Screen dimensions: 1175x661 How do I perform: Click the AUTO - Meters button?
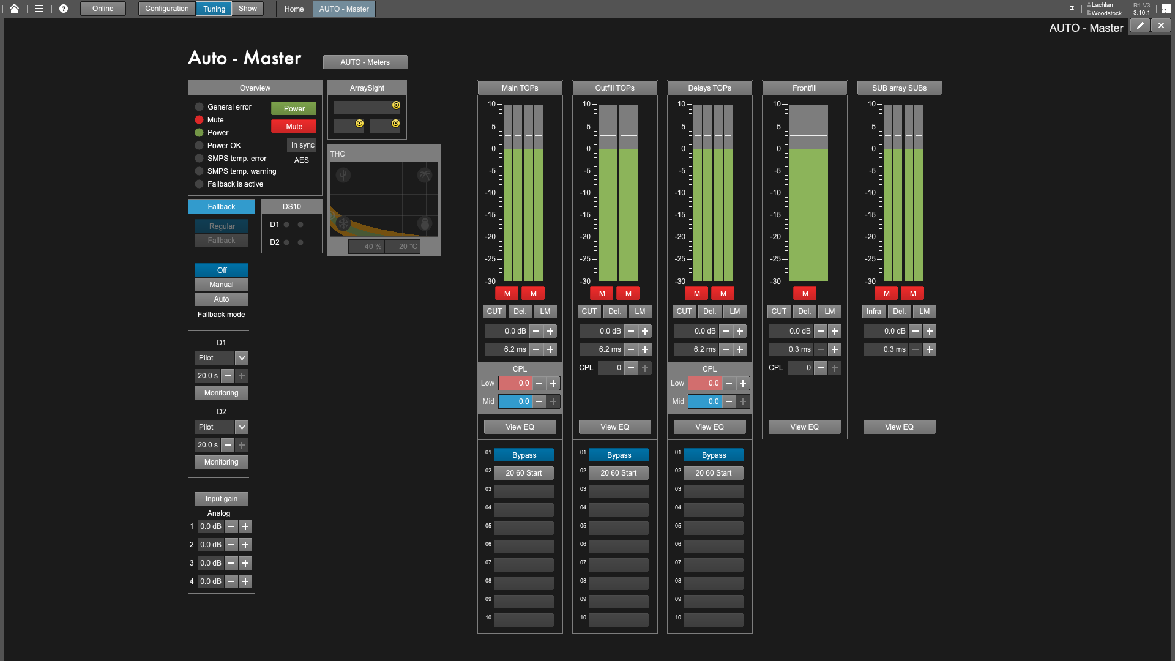[365, 62]
